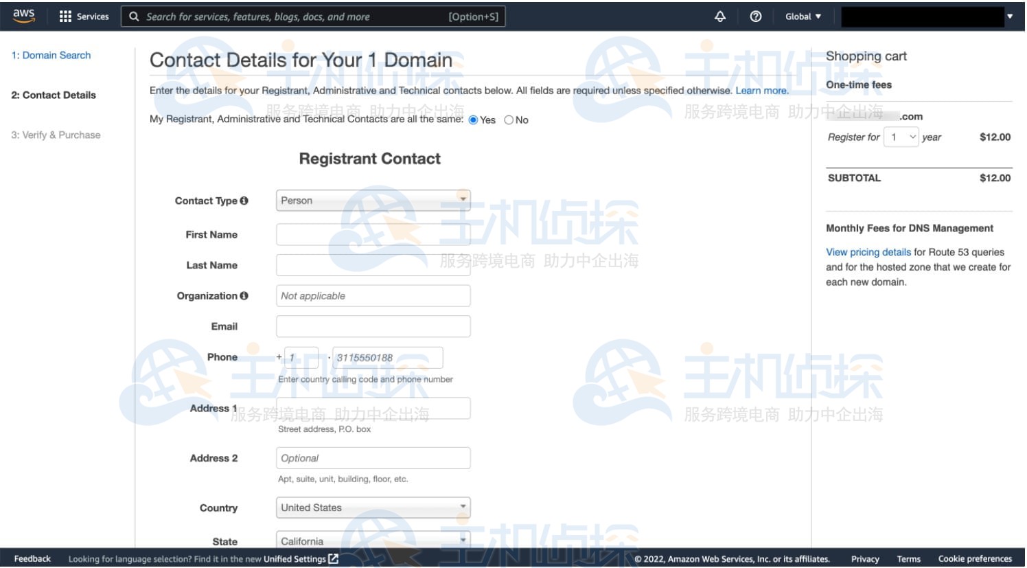
Task: Click the Unified Settings external link icon
Action: (334, 559)
